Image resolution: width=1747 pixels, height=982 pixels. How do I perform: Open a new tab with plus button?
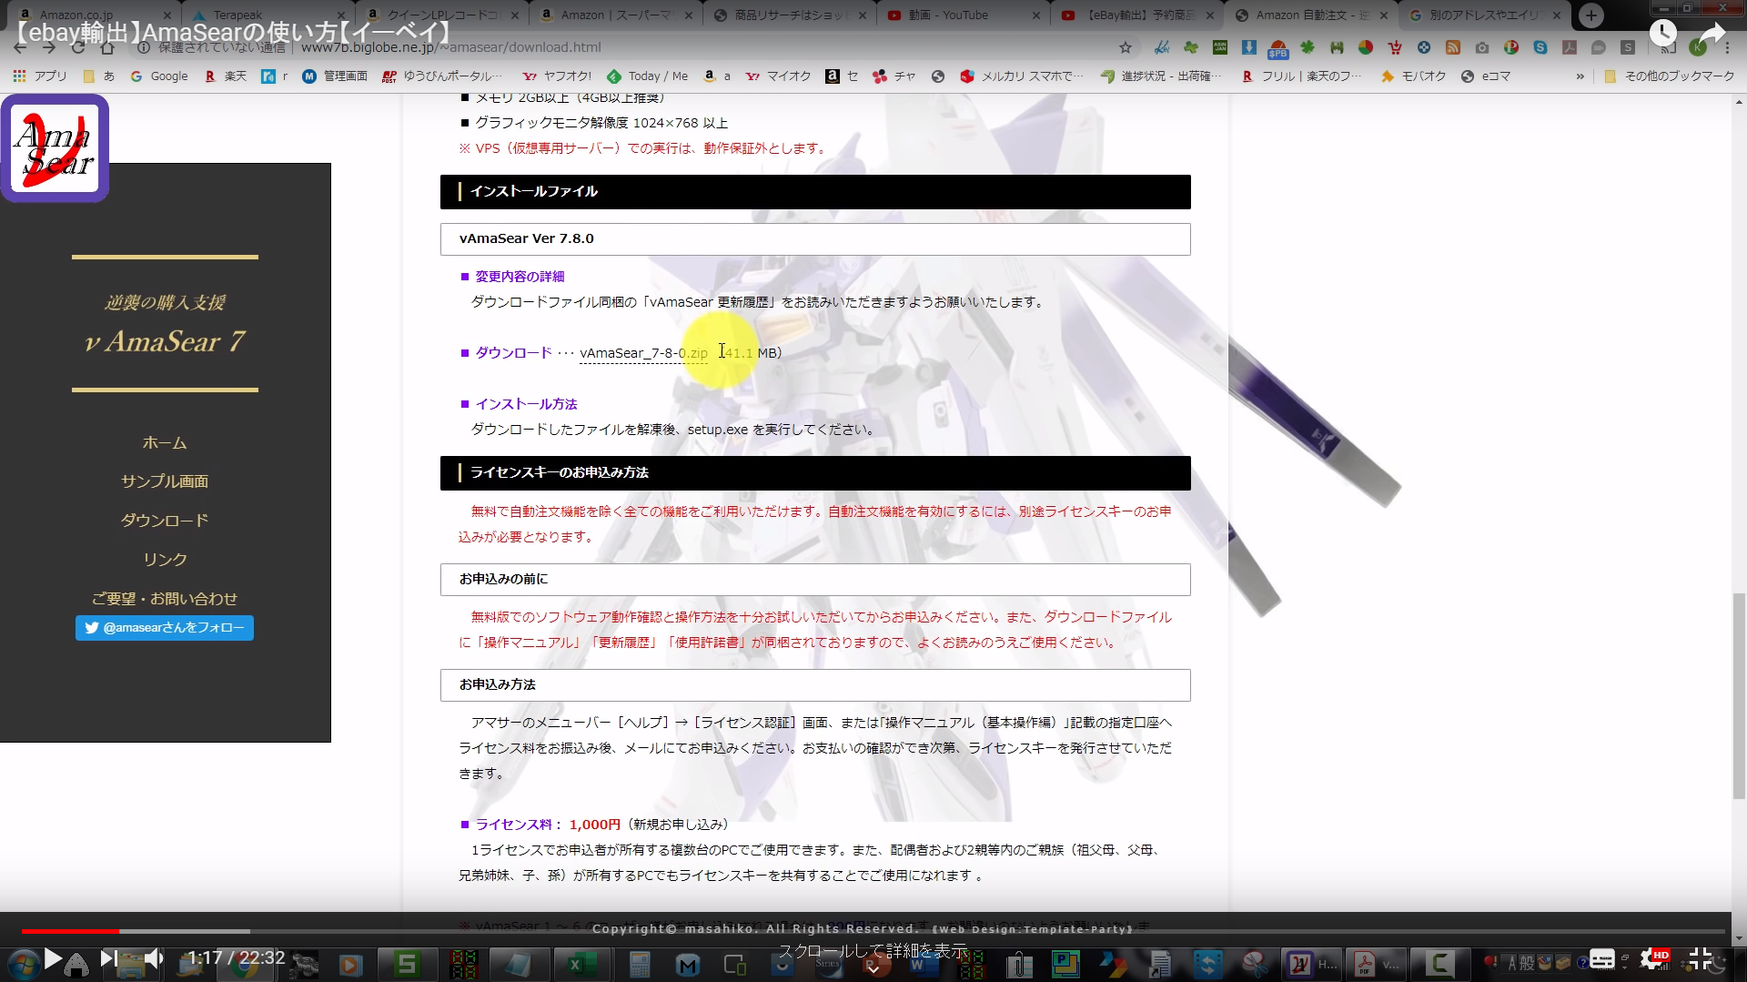tap(1590, 15)
